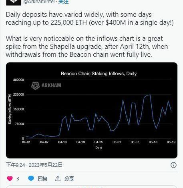Click the Arkham watermark logo in chart
This screenshot has width=183, height=188.
point(46,86)
